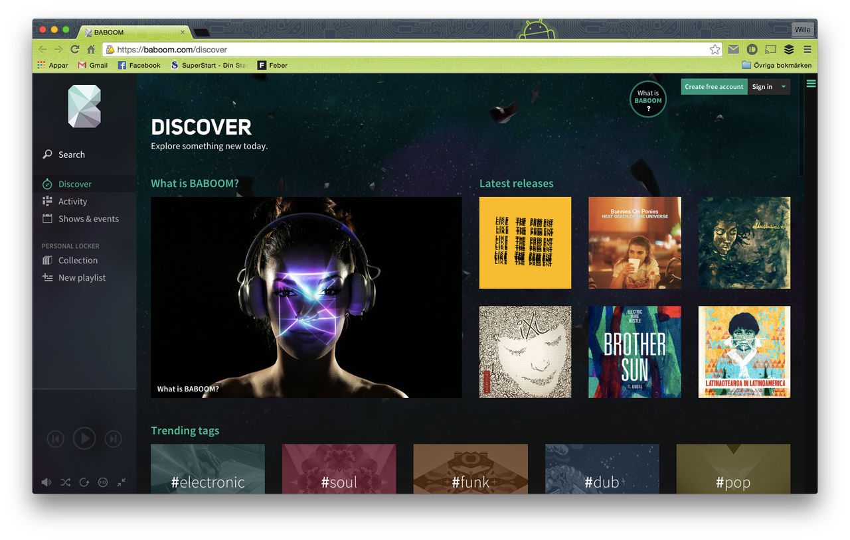Mute the player volume speaker icon
This screenshot has width=850, height=540.
(x=46, y=482)
